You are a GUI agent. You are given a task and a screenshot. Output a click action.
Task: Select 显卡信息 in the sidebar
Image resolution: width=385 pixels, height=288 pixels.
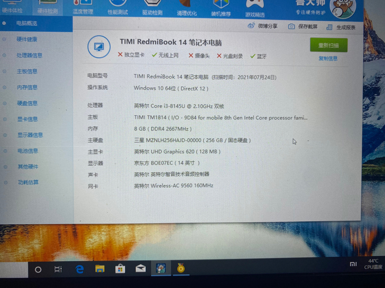point(27,119)
